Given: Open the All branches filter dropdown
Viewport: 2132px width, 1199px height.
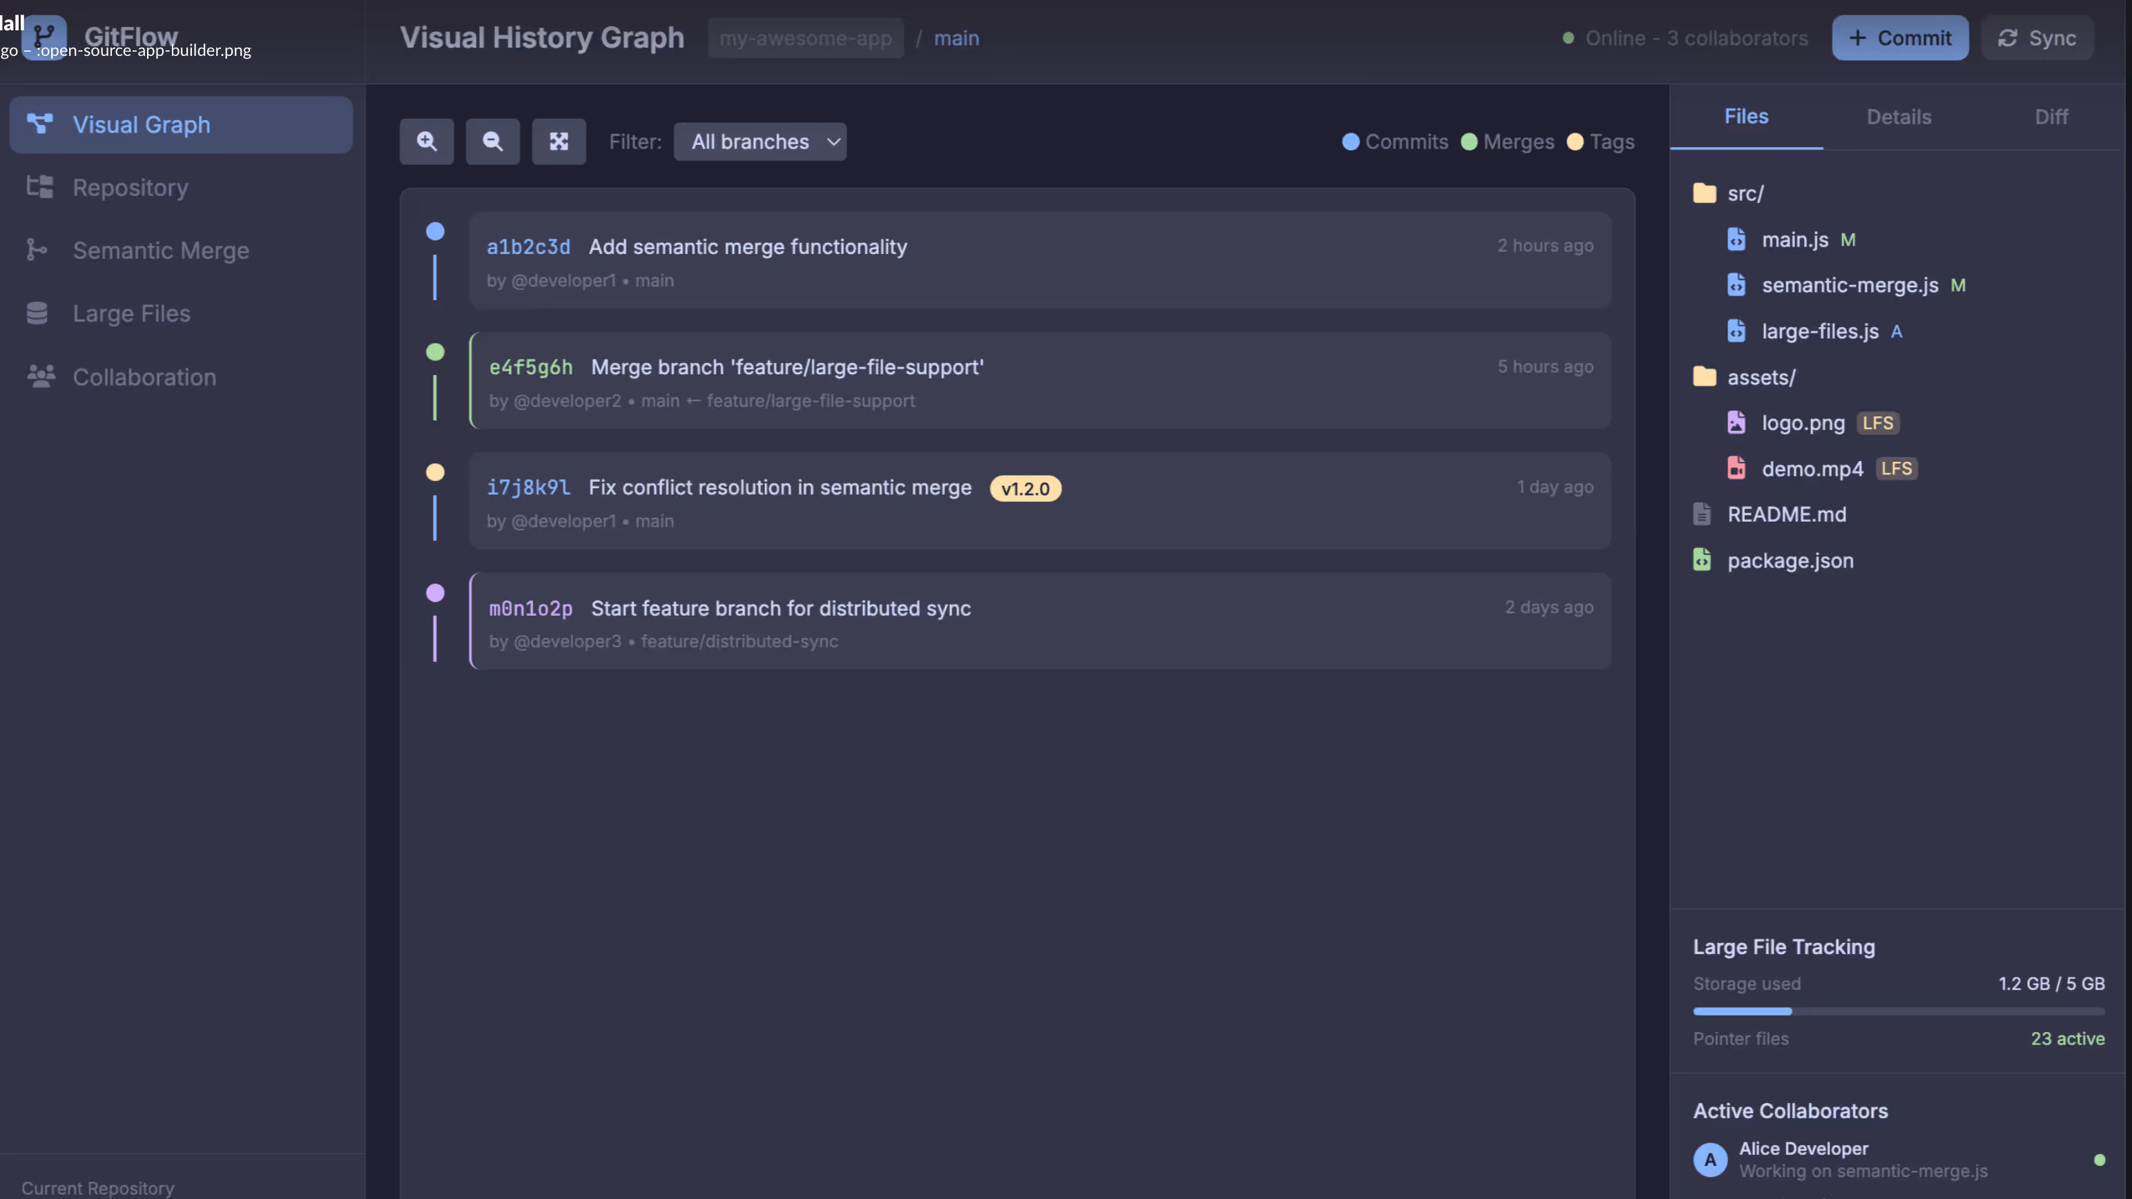Looking at the screenshot, I should (759, 142).
